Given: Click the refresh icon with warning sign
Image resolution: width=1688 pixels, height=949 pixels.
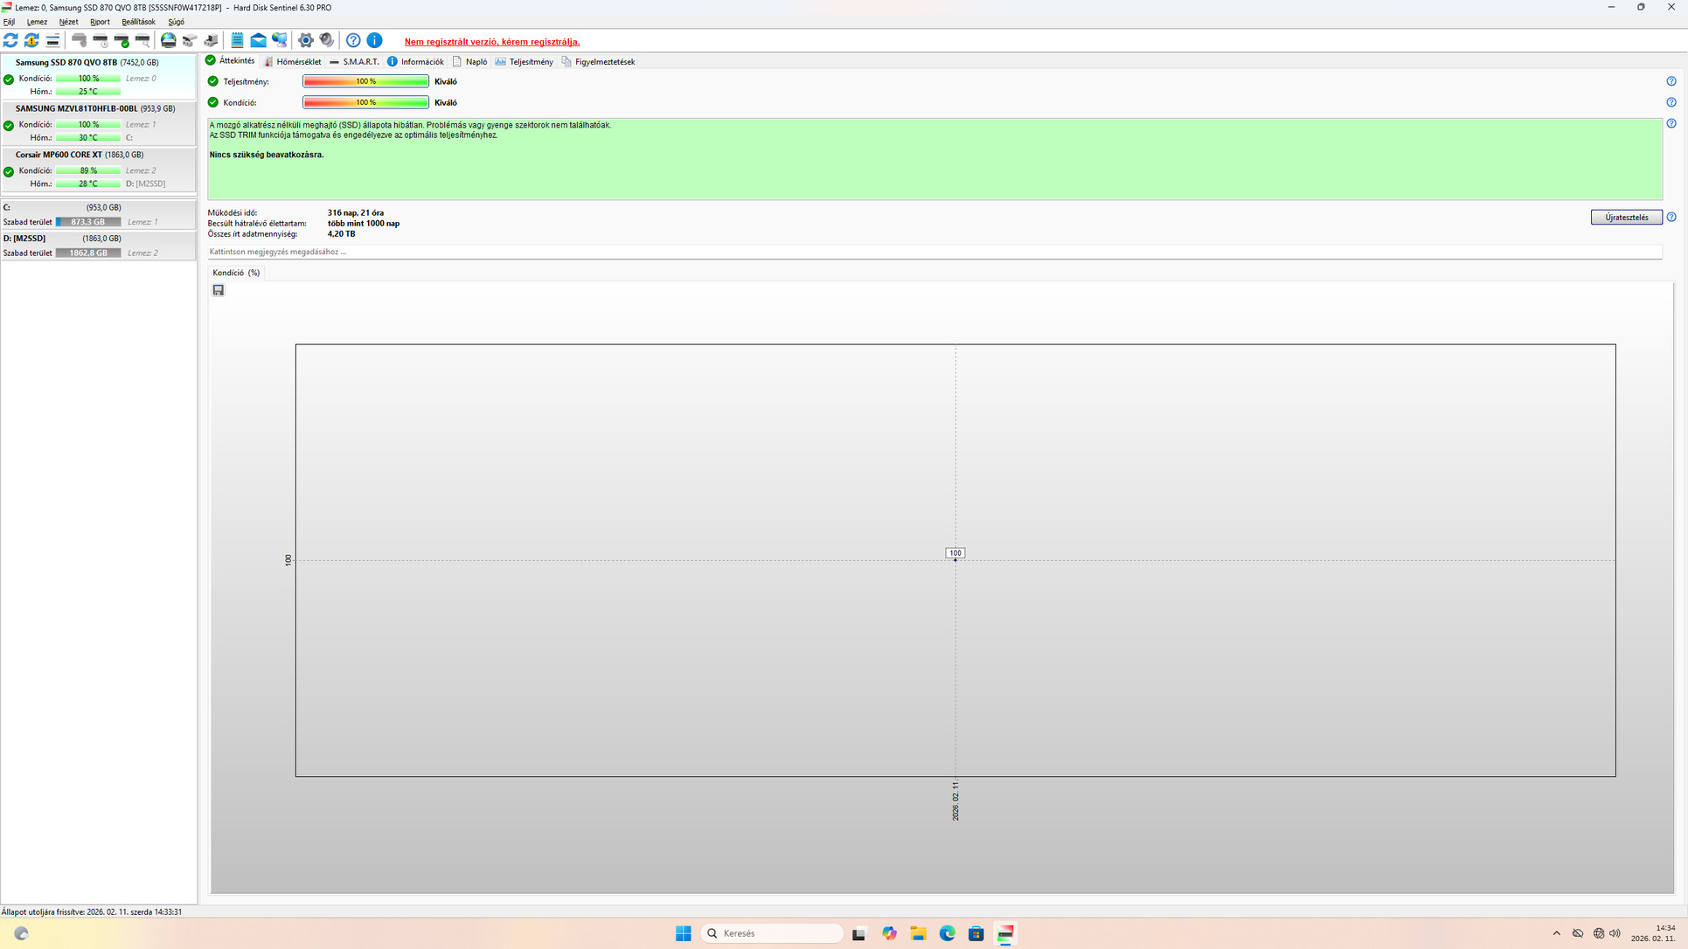Looking at the screenshot, I should click(31, 40).
